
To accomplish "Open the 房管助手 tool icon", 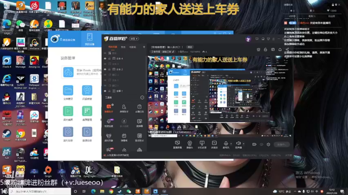I will tap(124, 108).
